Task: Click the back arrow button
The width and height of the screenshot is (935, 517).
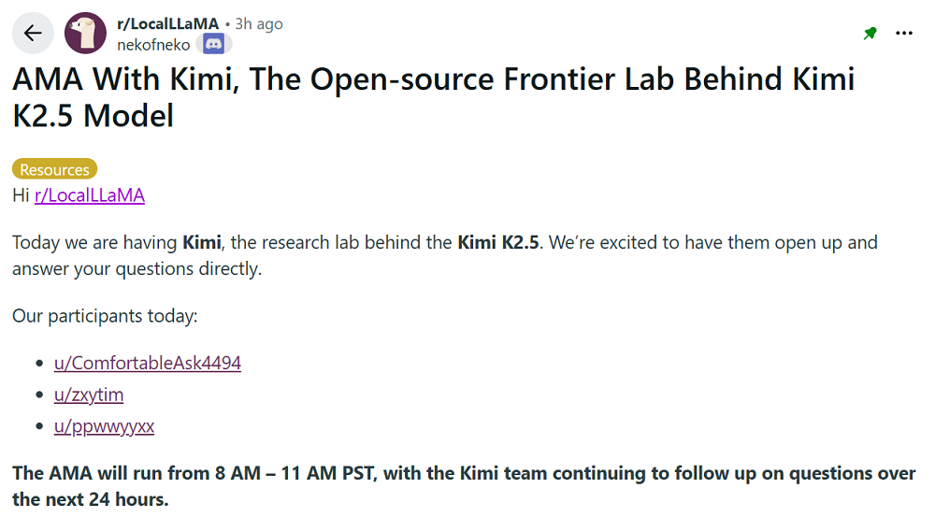Action: click(33, 34)
